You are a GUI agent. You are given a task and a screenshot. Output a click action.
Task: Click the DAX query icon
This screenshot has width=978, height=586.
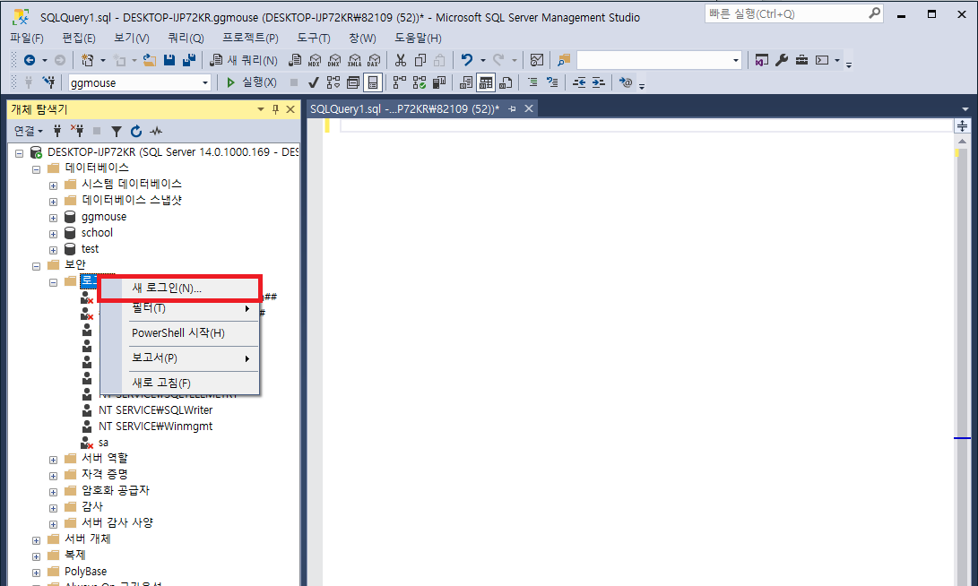(374, 60)
